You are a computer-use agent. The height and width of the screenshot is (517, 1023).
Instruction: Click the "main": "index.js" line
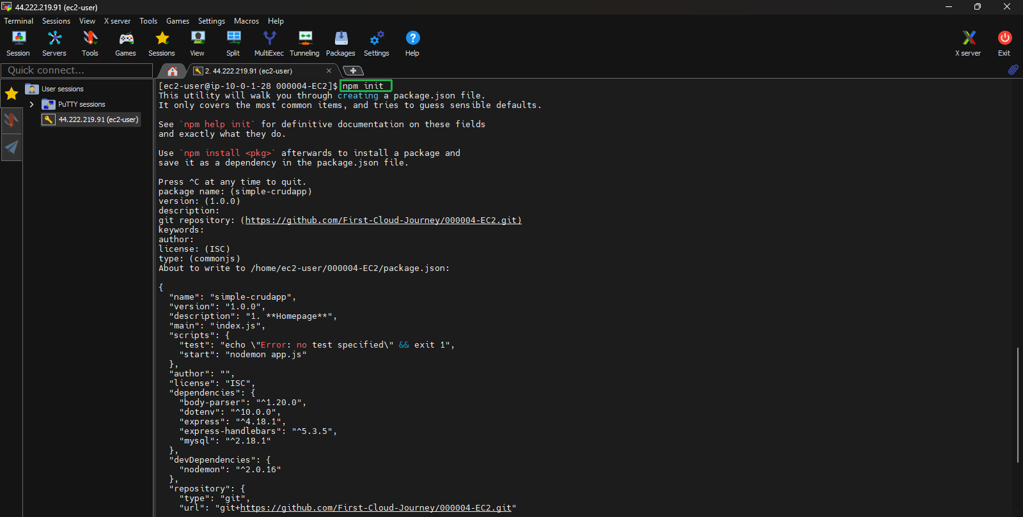tap(217, 326)
